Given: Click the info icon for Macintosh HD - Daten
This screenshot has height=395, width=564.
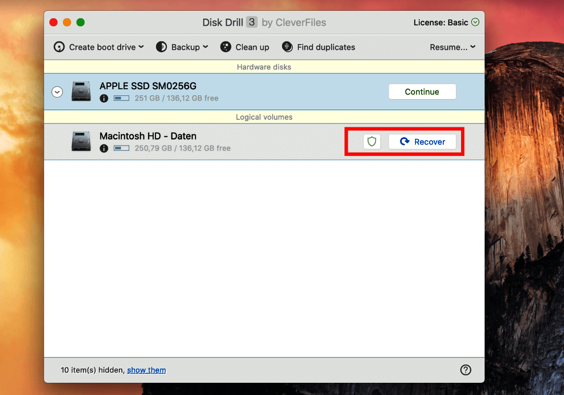Looking at the screenshot, I should pos(104,148).
